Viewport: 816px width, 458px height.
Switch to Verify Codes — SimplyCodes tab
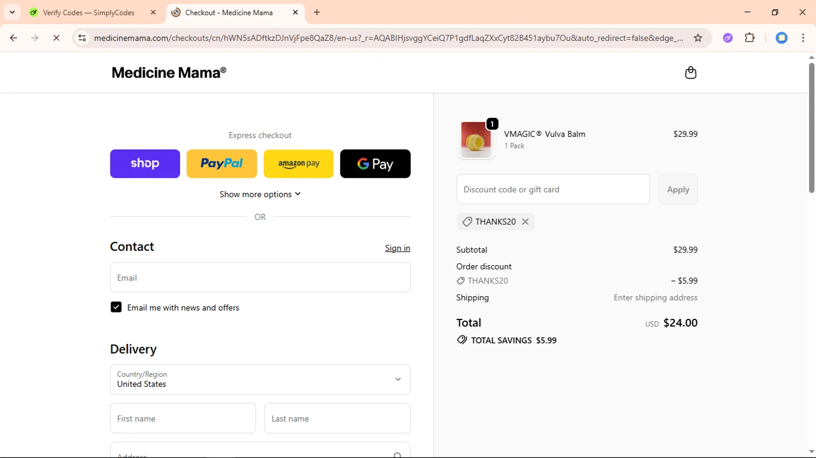(x=89, y=12)
